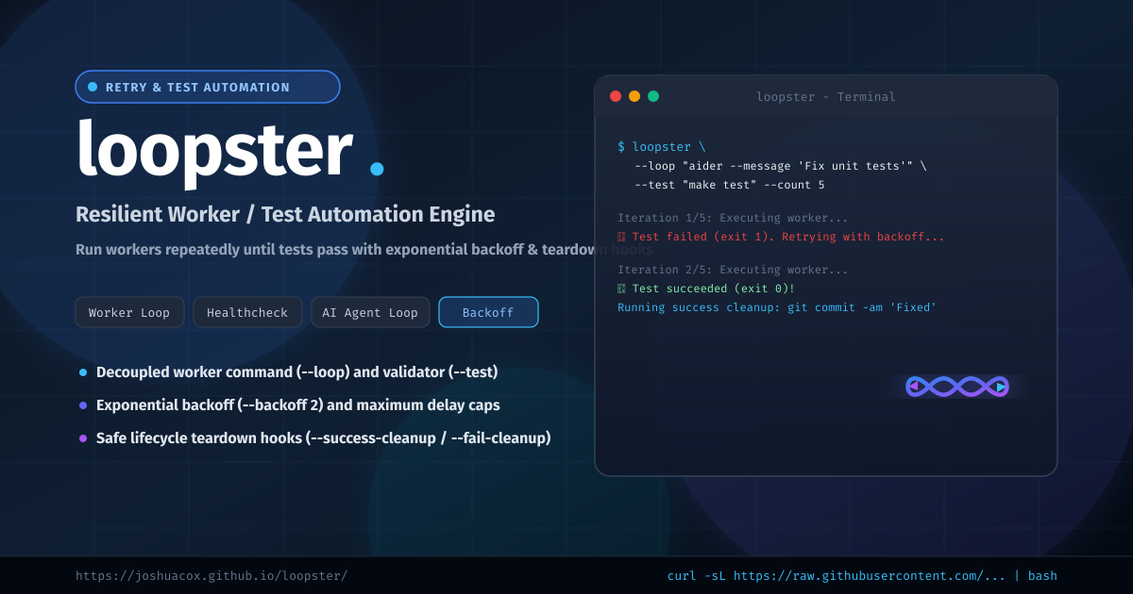Click 'Iteration 2/5: Executing worker...' line
The image size is (1133, 594).
(733, 270)
